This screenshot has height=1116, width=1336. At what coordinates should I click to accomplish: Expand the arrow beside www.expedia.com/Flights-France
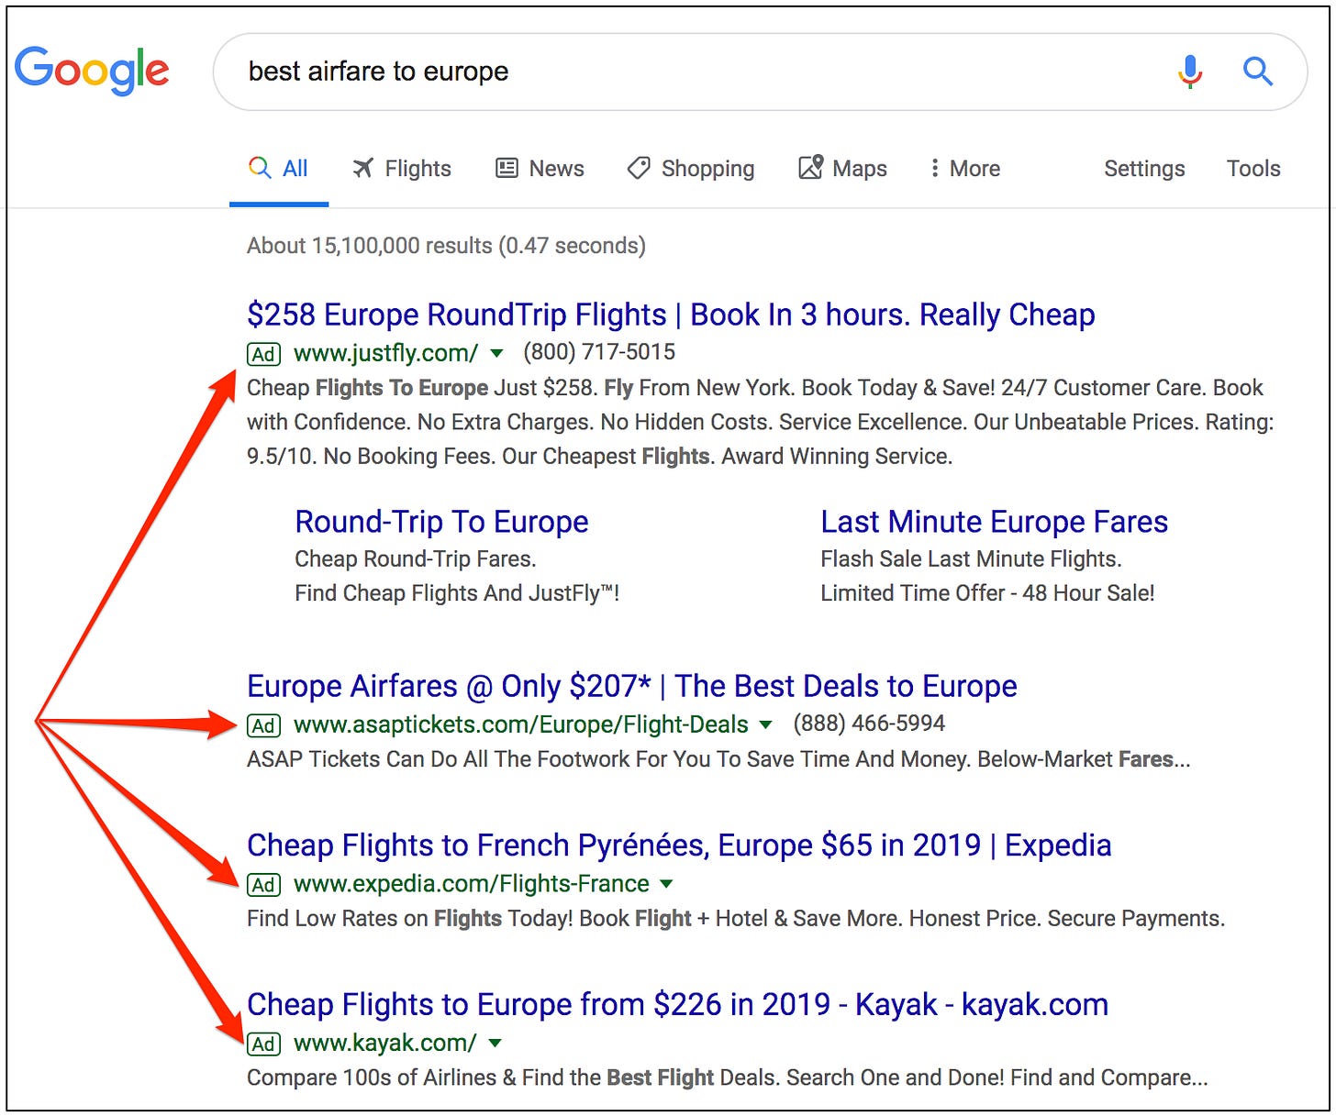click(667, 884)
